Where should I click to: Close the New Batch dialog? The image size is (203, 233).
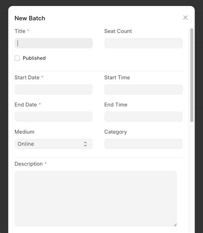pos(185,18)
